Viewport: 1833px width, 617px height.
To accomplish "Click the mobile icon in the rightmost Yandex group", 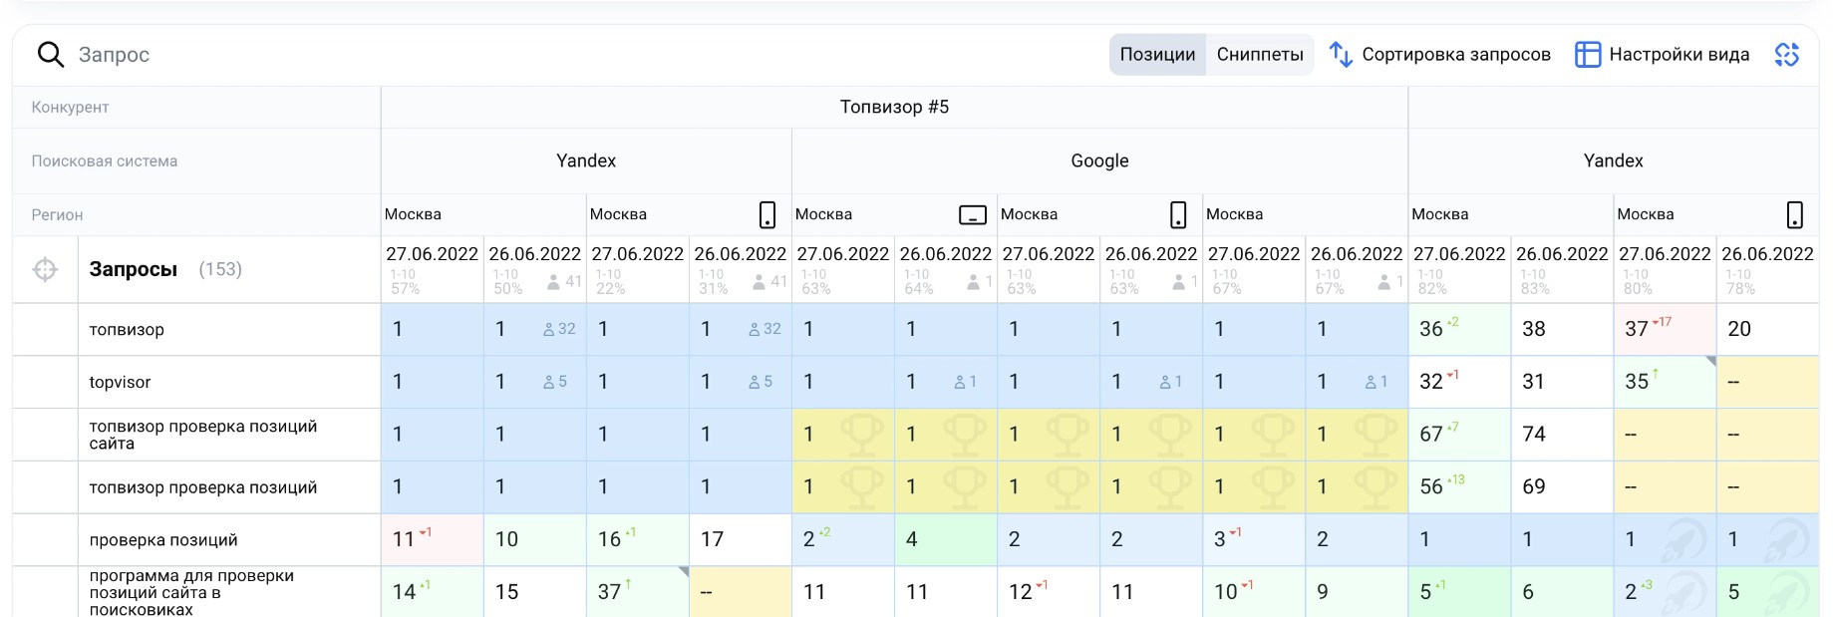I will (1795, 214).
